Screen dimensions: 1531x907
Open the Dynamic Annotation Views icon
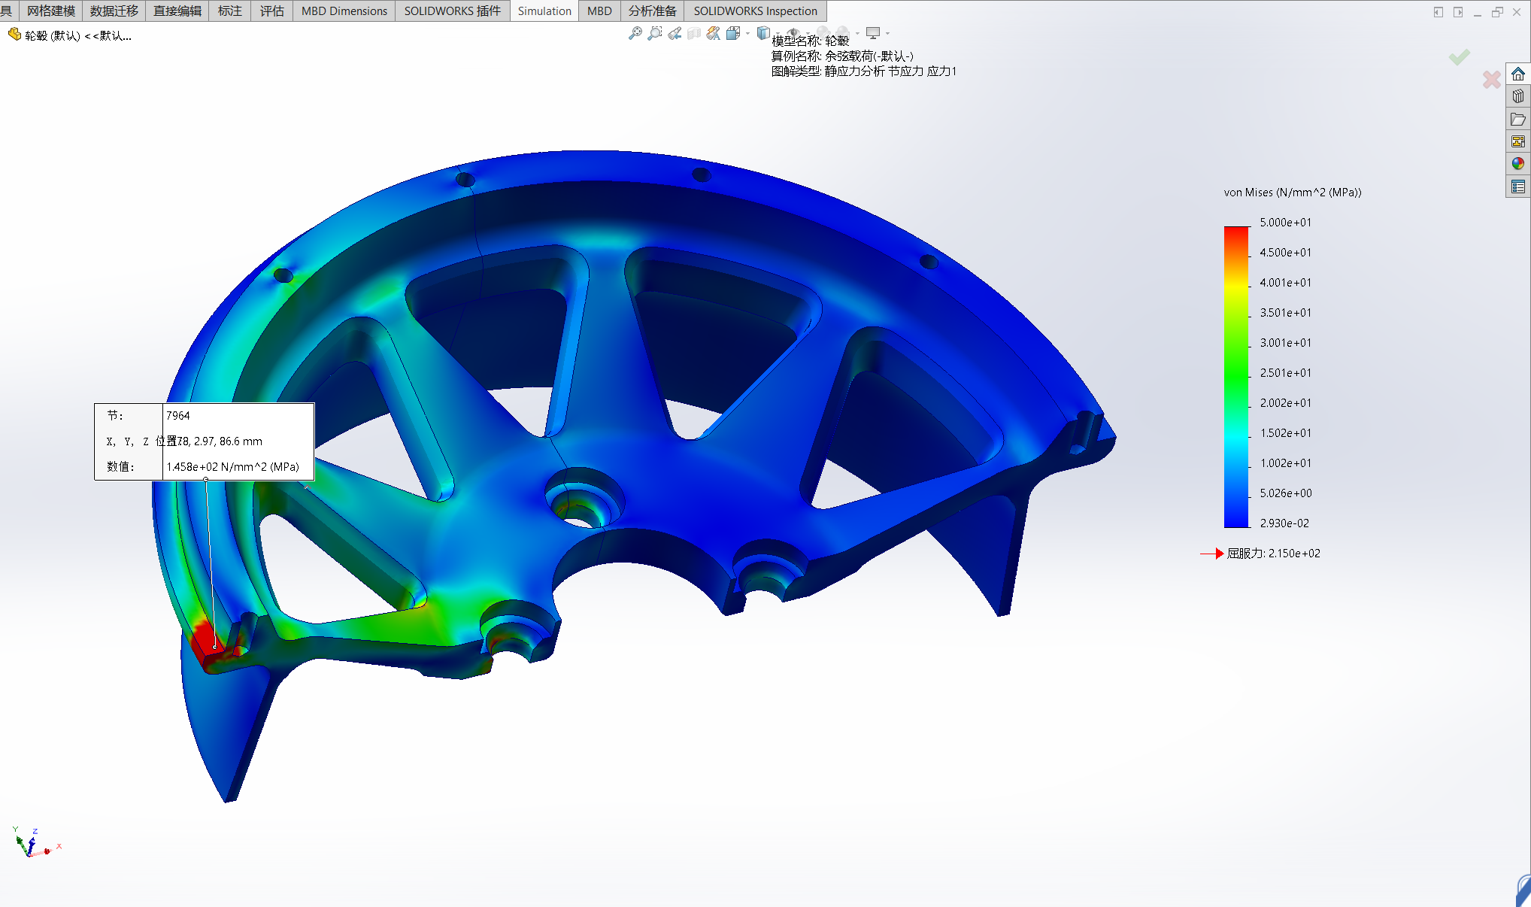click(714, 33)
